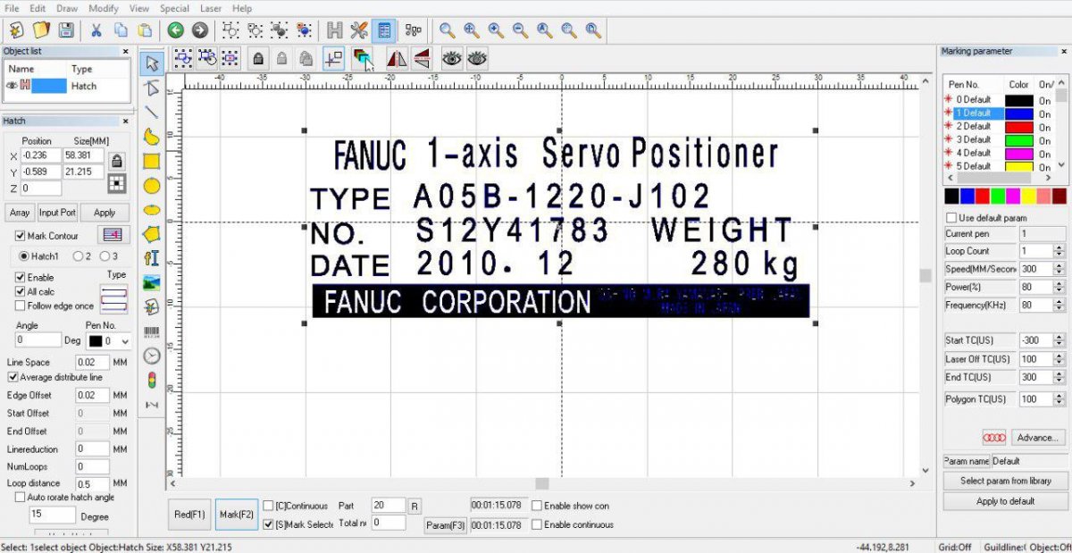The image size is (1072, 553).
Task: Select the rectangle drawing tool
Action: pos(152,161)
